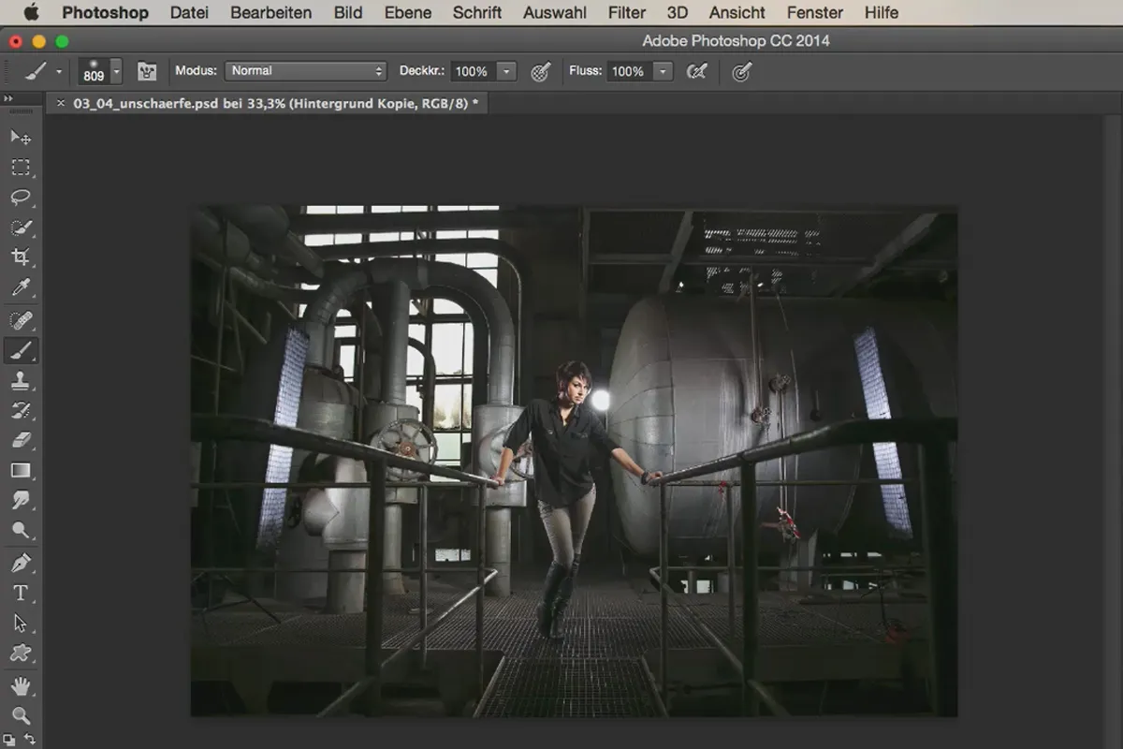
Task: Select the Lasso tool
Action: [x=21, y=198]
